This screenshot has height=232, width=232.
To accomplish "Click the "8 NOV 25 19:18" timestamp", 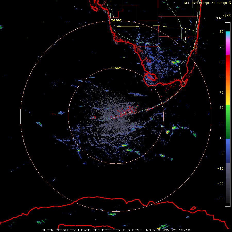I will tap(174, 230).
